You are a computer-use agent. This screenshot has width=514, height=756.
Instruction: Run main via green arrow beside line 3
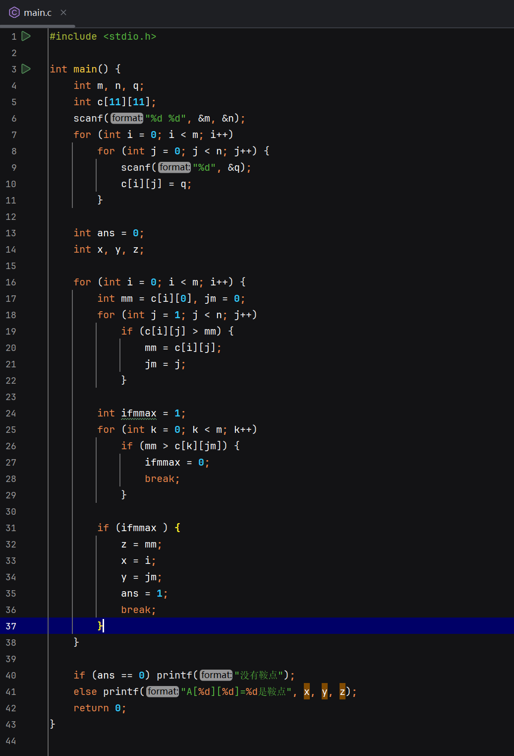26,69
